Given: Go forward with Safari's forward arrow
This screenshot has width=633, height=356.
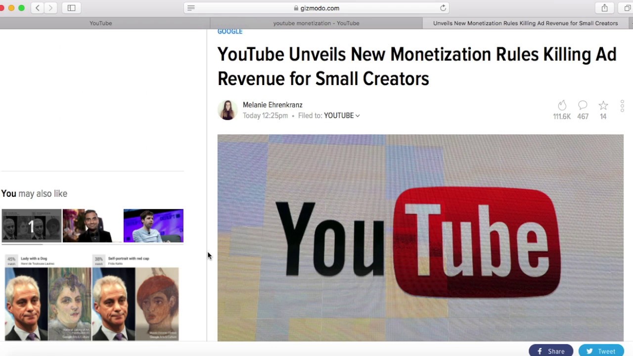Looking at the screenshot, I should click(x=50, y=8).
